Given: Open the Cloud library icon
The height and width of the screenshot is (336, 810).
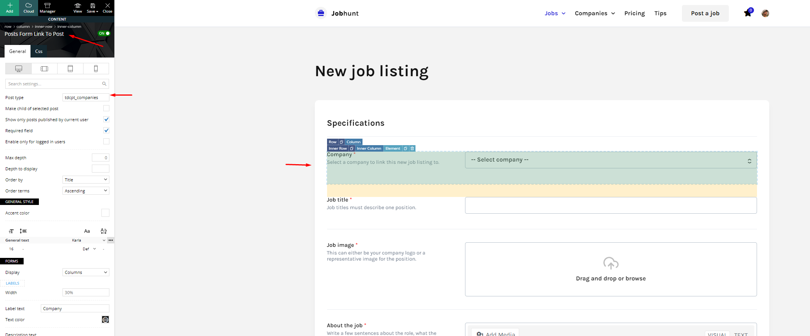Looking at the screenshot, I should click(29, 8).
